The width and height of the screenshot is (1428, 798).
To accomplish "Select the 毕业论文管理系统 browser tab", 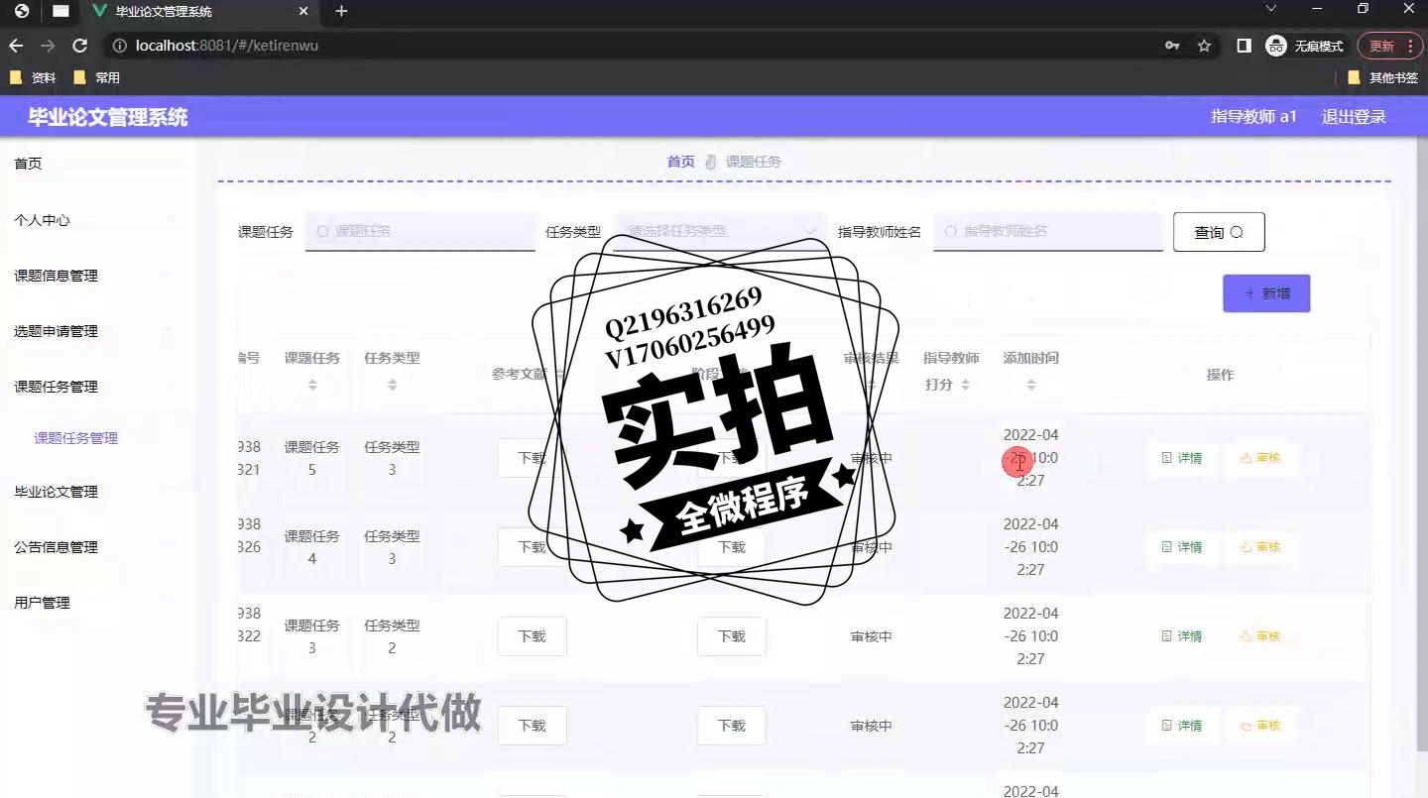I will (x=198, y=12).
